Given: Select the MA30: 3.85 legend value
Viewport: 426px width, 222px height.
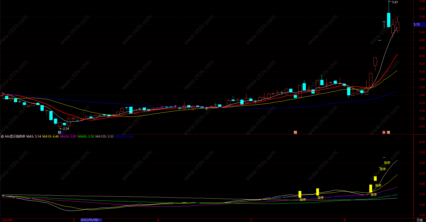Looking at the screenshot, I should click(68, 137).
